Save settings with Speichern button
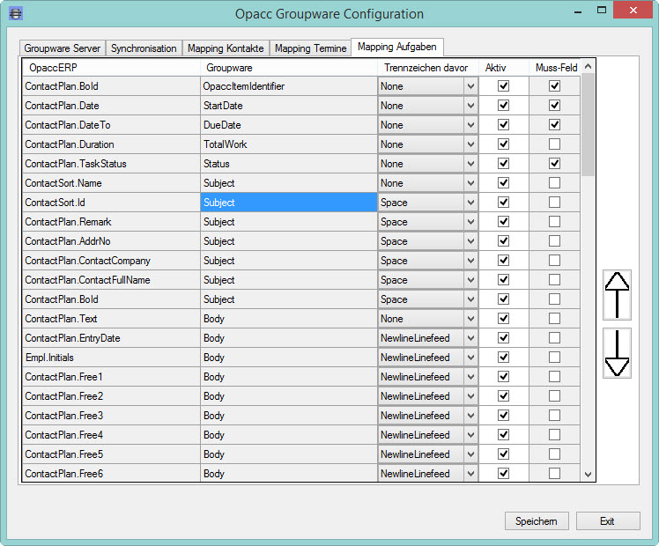Screen dimensions: 659x546 537,521
